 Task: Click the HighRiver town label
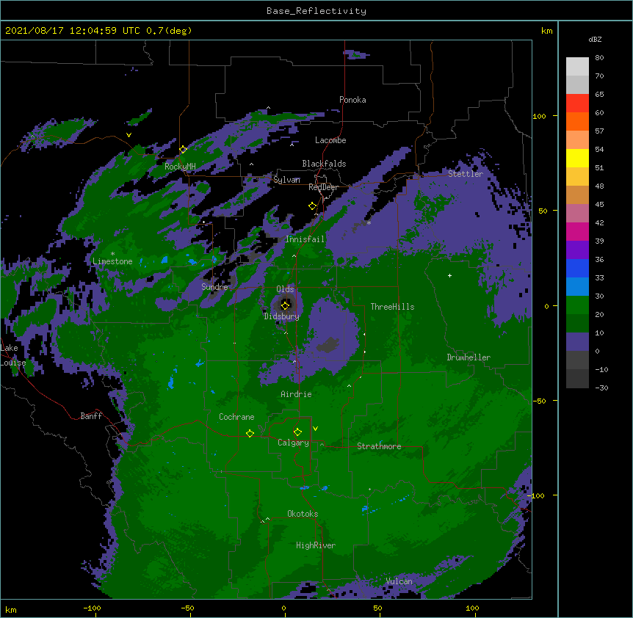(316, 545)
